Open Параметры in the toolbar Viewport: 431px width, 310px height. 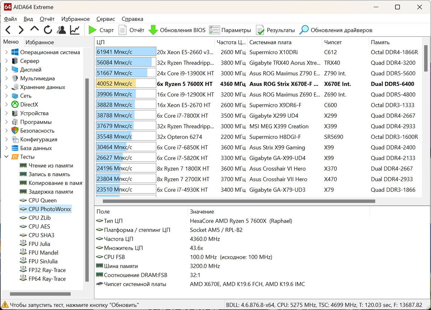click(230, 30)
